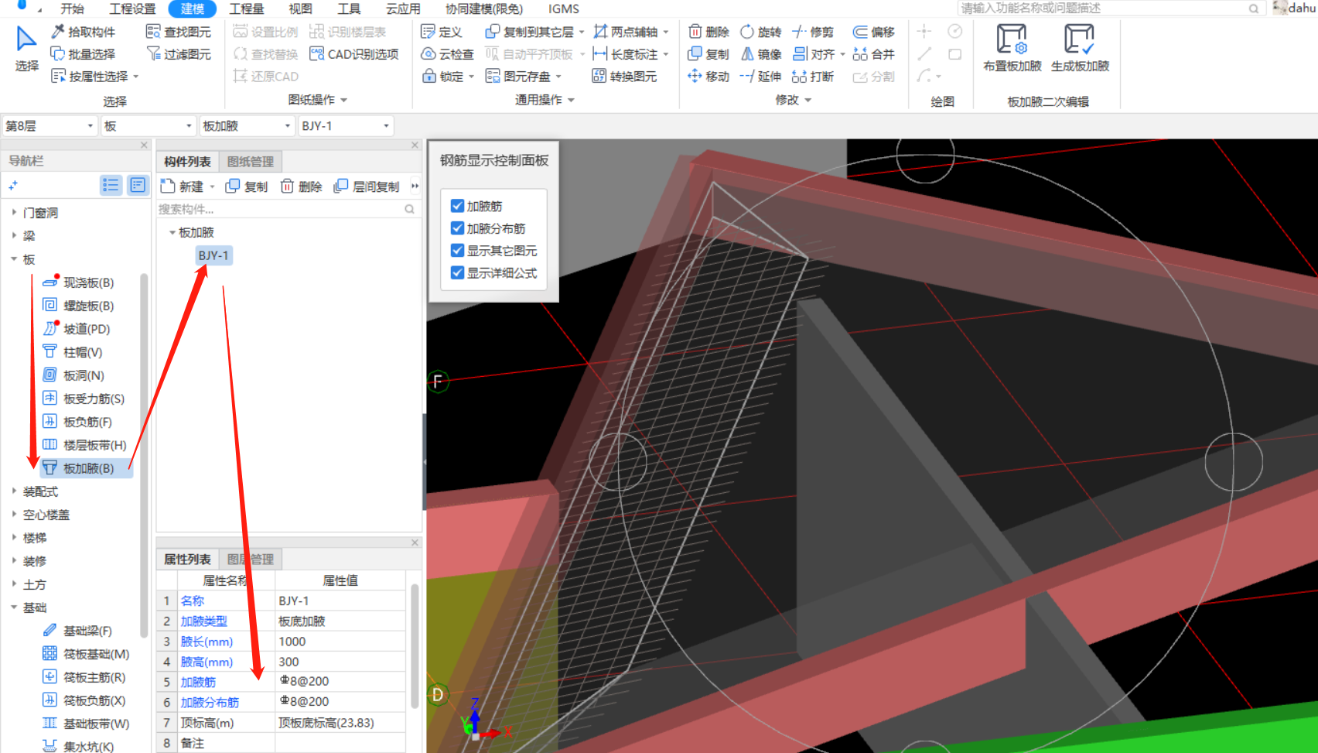Click the 镜像 mirror tool
1318x753 pixels.
tap(761, 54)
